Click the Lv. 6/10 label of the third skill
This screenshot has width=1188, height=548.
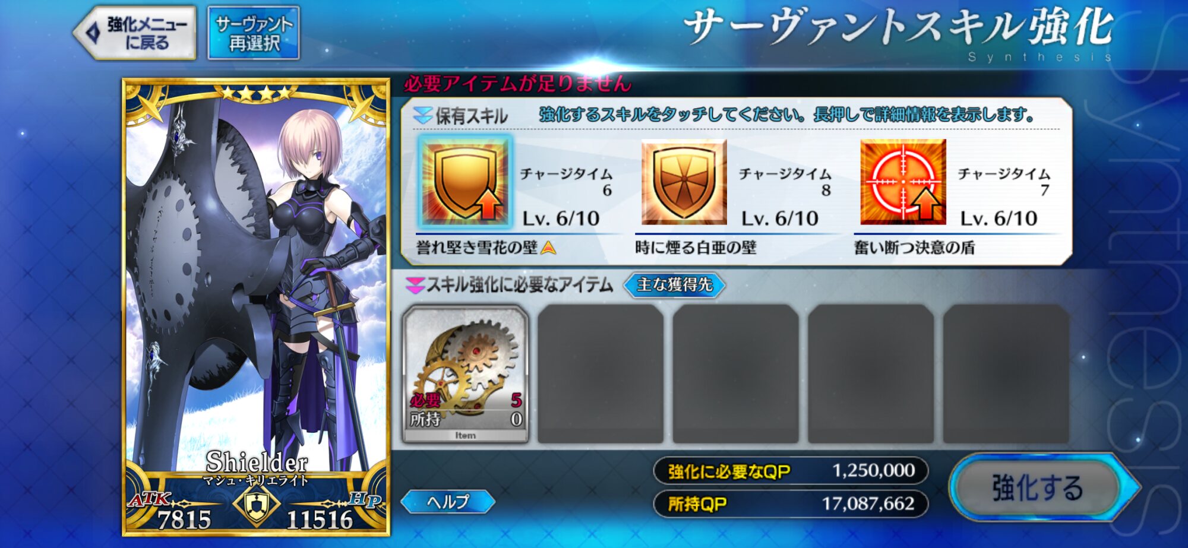coord(999,218)
